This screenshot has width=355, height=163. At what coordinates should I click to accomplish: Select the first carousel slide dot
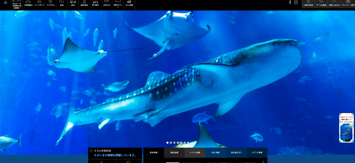[167, 143]
